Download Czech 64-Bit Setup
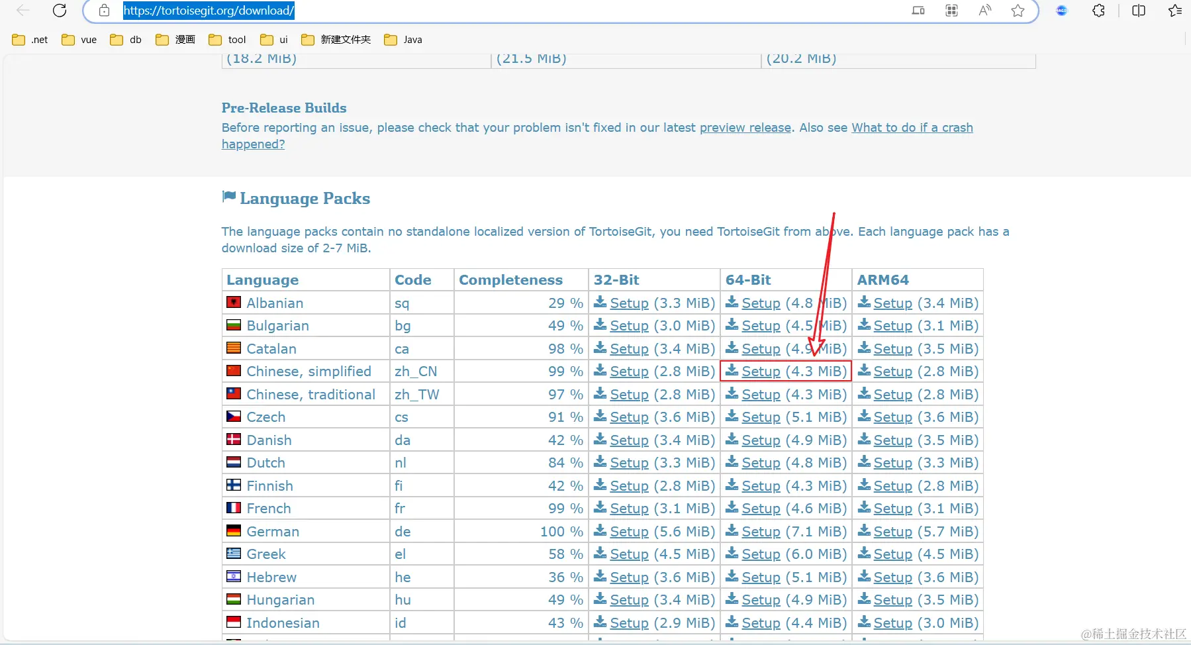The image size is (1191, 645). tap(761, 417)
